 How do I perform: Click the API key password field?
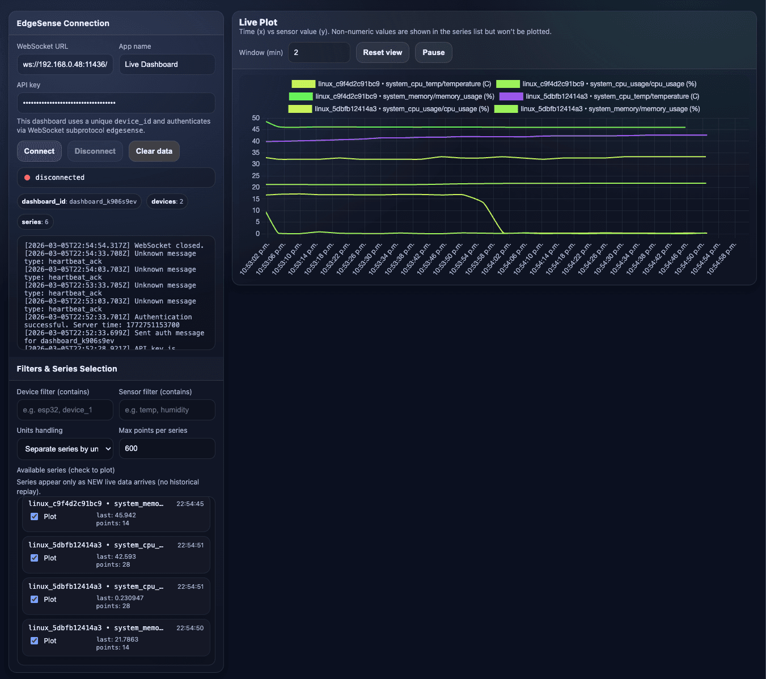(x=116, y=103)
